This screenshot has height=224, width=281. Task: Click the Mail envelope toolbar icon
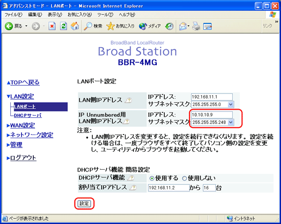point(183,26)
